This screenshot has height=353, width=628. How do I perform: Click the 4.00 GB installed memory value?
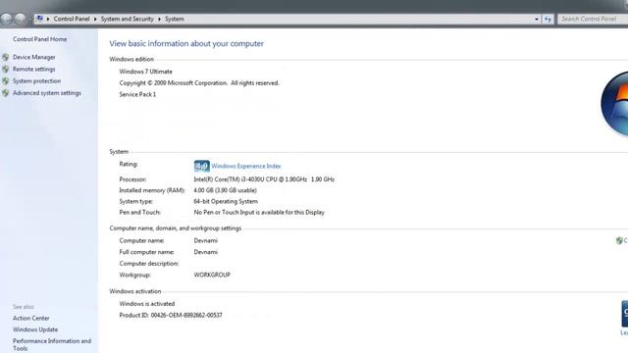pos(225,190)
